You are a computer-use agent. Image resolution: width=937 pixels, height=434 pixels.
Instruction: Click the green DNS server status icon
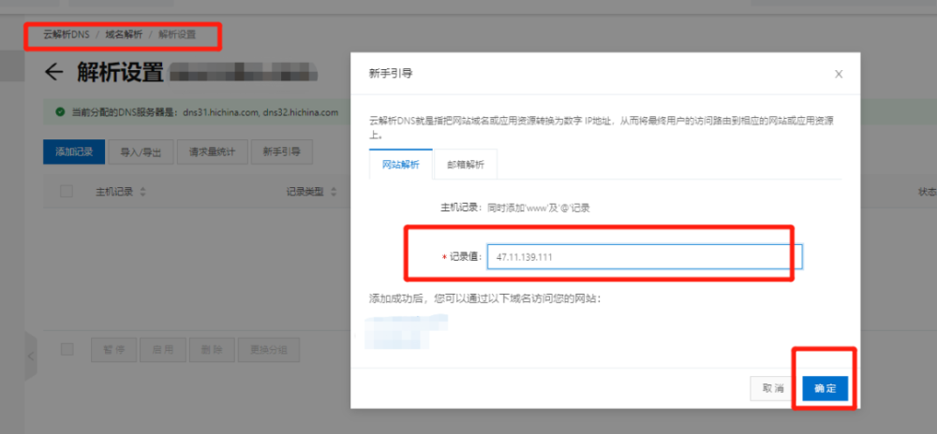60,111
